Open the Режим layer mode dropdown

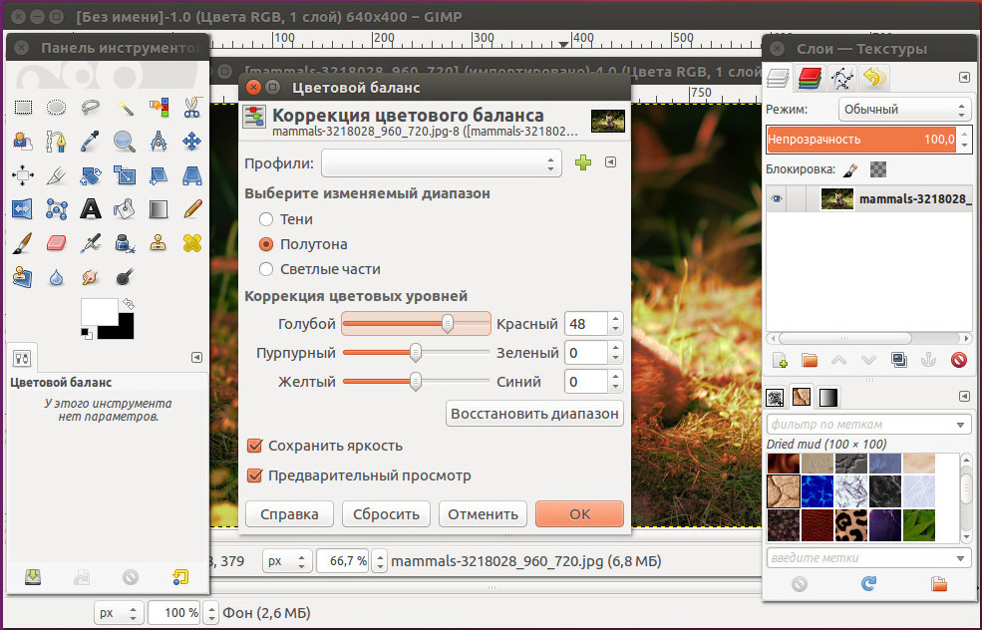[903, 110]
